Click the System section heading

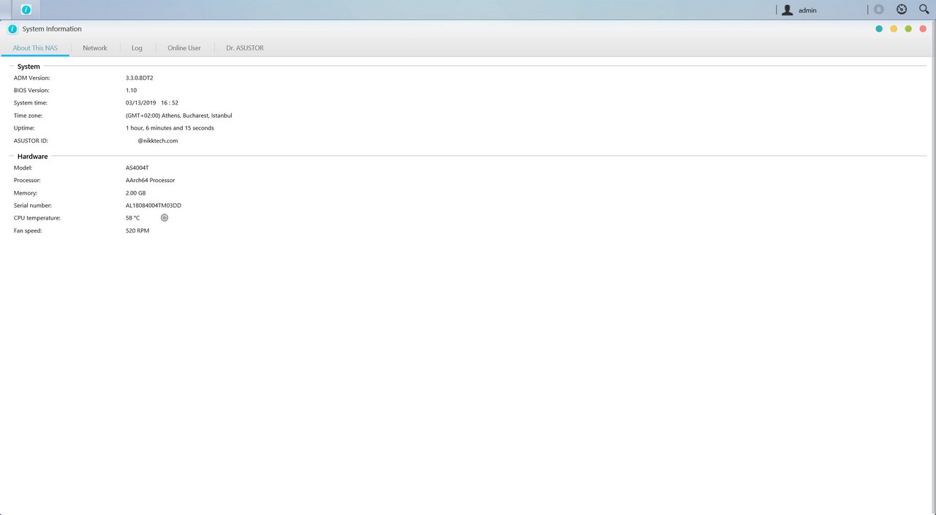29,67
